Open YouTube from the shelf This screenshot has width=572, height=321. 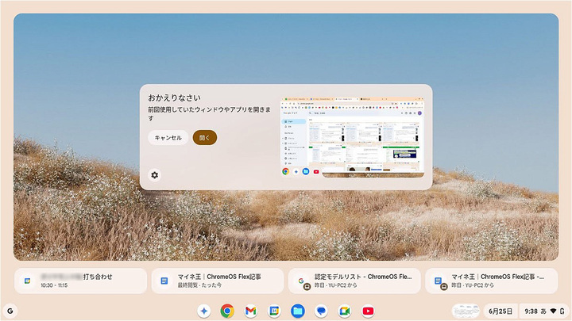click(x=368, y=311)
